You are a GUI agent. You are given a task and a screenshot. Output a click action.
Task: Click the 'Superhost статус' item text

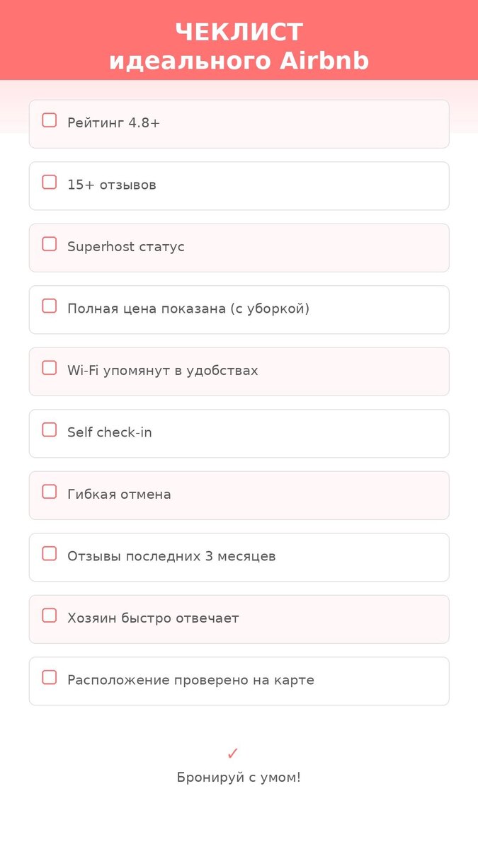coord(125,247)
